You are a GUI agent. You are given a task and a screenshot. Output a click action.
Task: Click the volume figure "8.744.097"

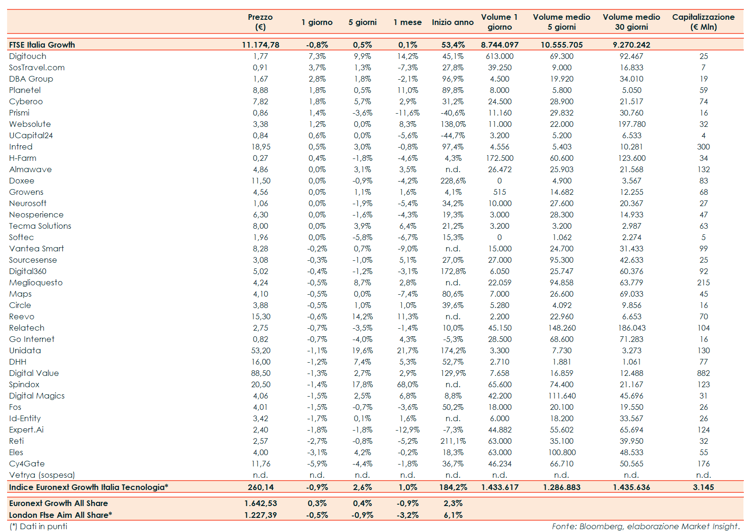[500, 45]
